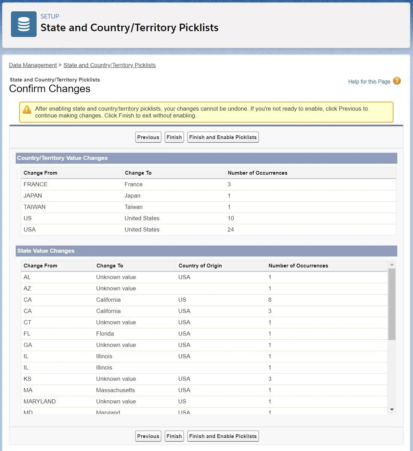Click Unknown value in the MARYLAND row
This screenshot has height=451, width=413.
116,401
